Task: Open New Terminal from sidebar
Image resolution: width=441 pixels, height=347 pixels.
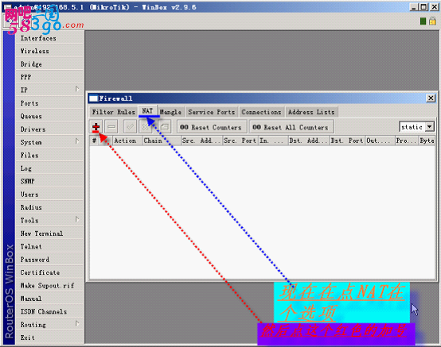Action: click(50, 233)
